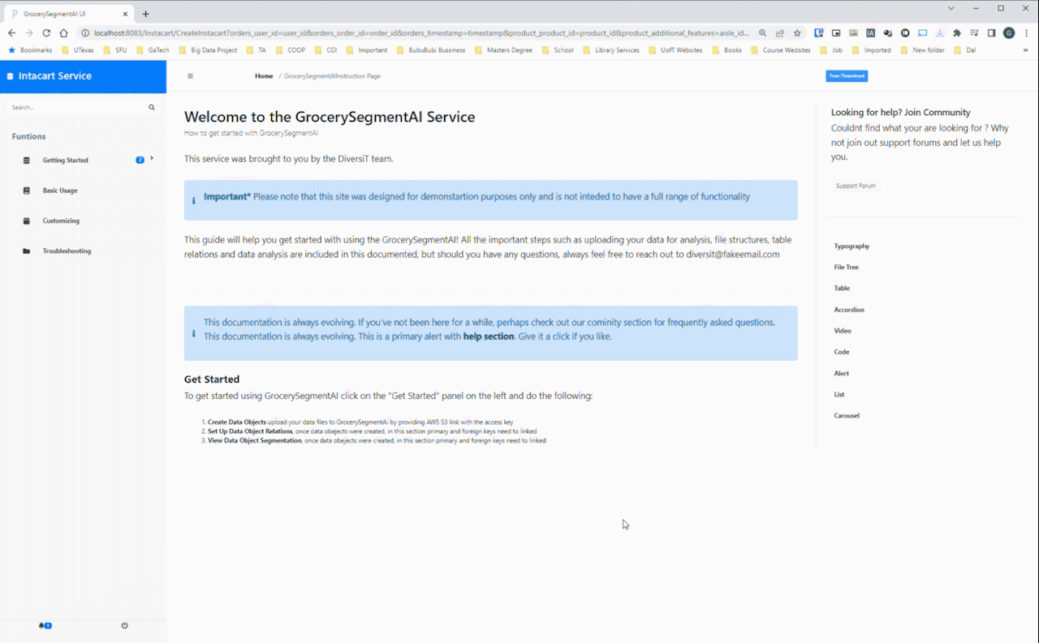Open the Library Services bookmark folder
The image size is (1039, 643).
click(611, 50)
